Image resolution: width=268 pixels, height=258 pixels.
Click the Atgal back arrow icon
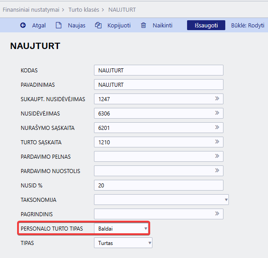tap(23, 25)
